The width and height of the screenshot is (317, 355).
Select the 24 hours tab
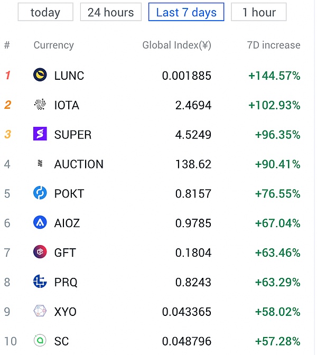(x=111, y=12)
